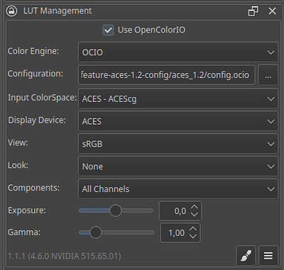284x270 pixels.
Task: Open the Display Device dropdown showing ACES
Action: click(x=178, y=121)
